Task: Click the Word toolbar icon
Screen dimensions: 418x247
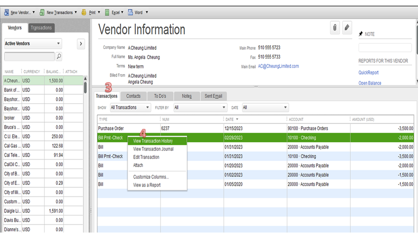Action: (131, 12)
